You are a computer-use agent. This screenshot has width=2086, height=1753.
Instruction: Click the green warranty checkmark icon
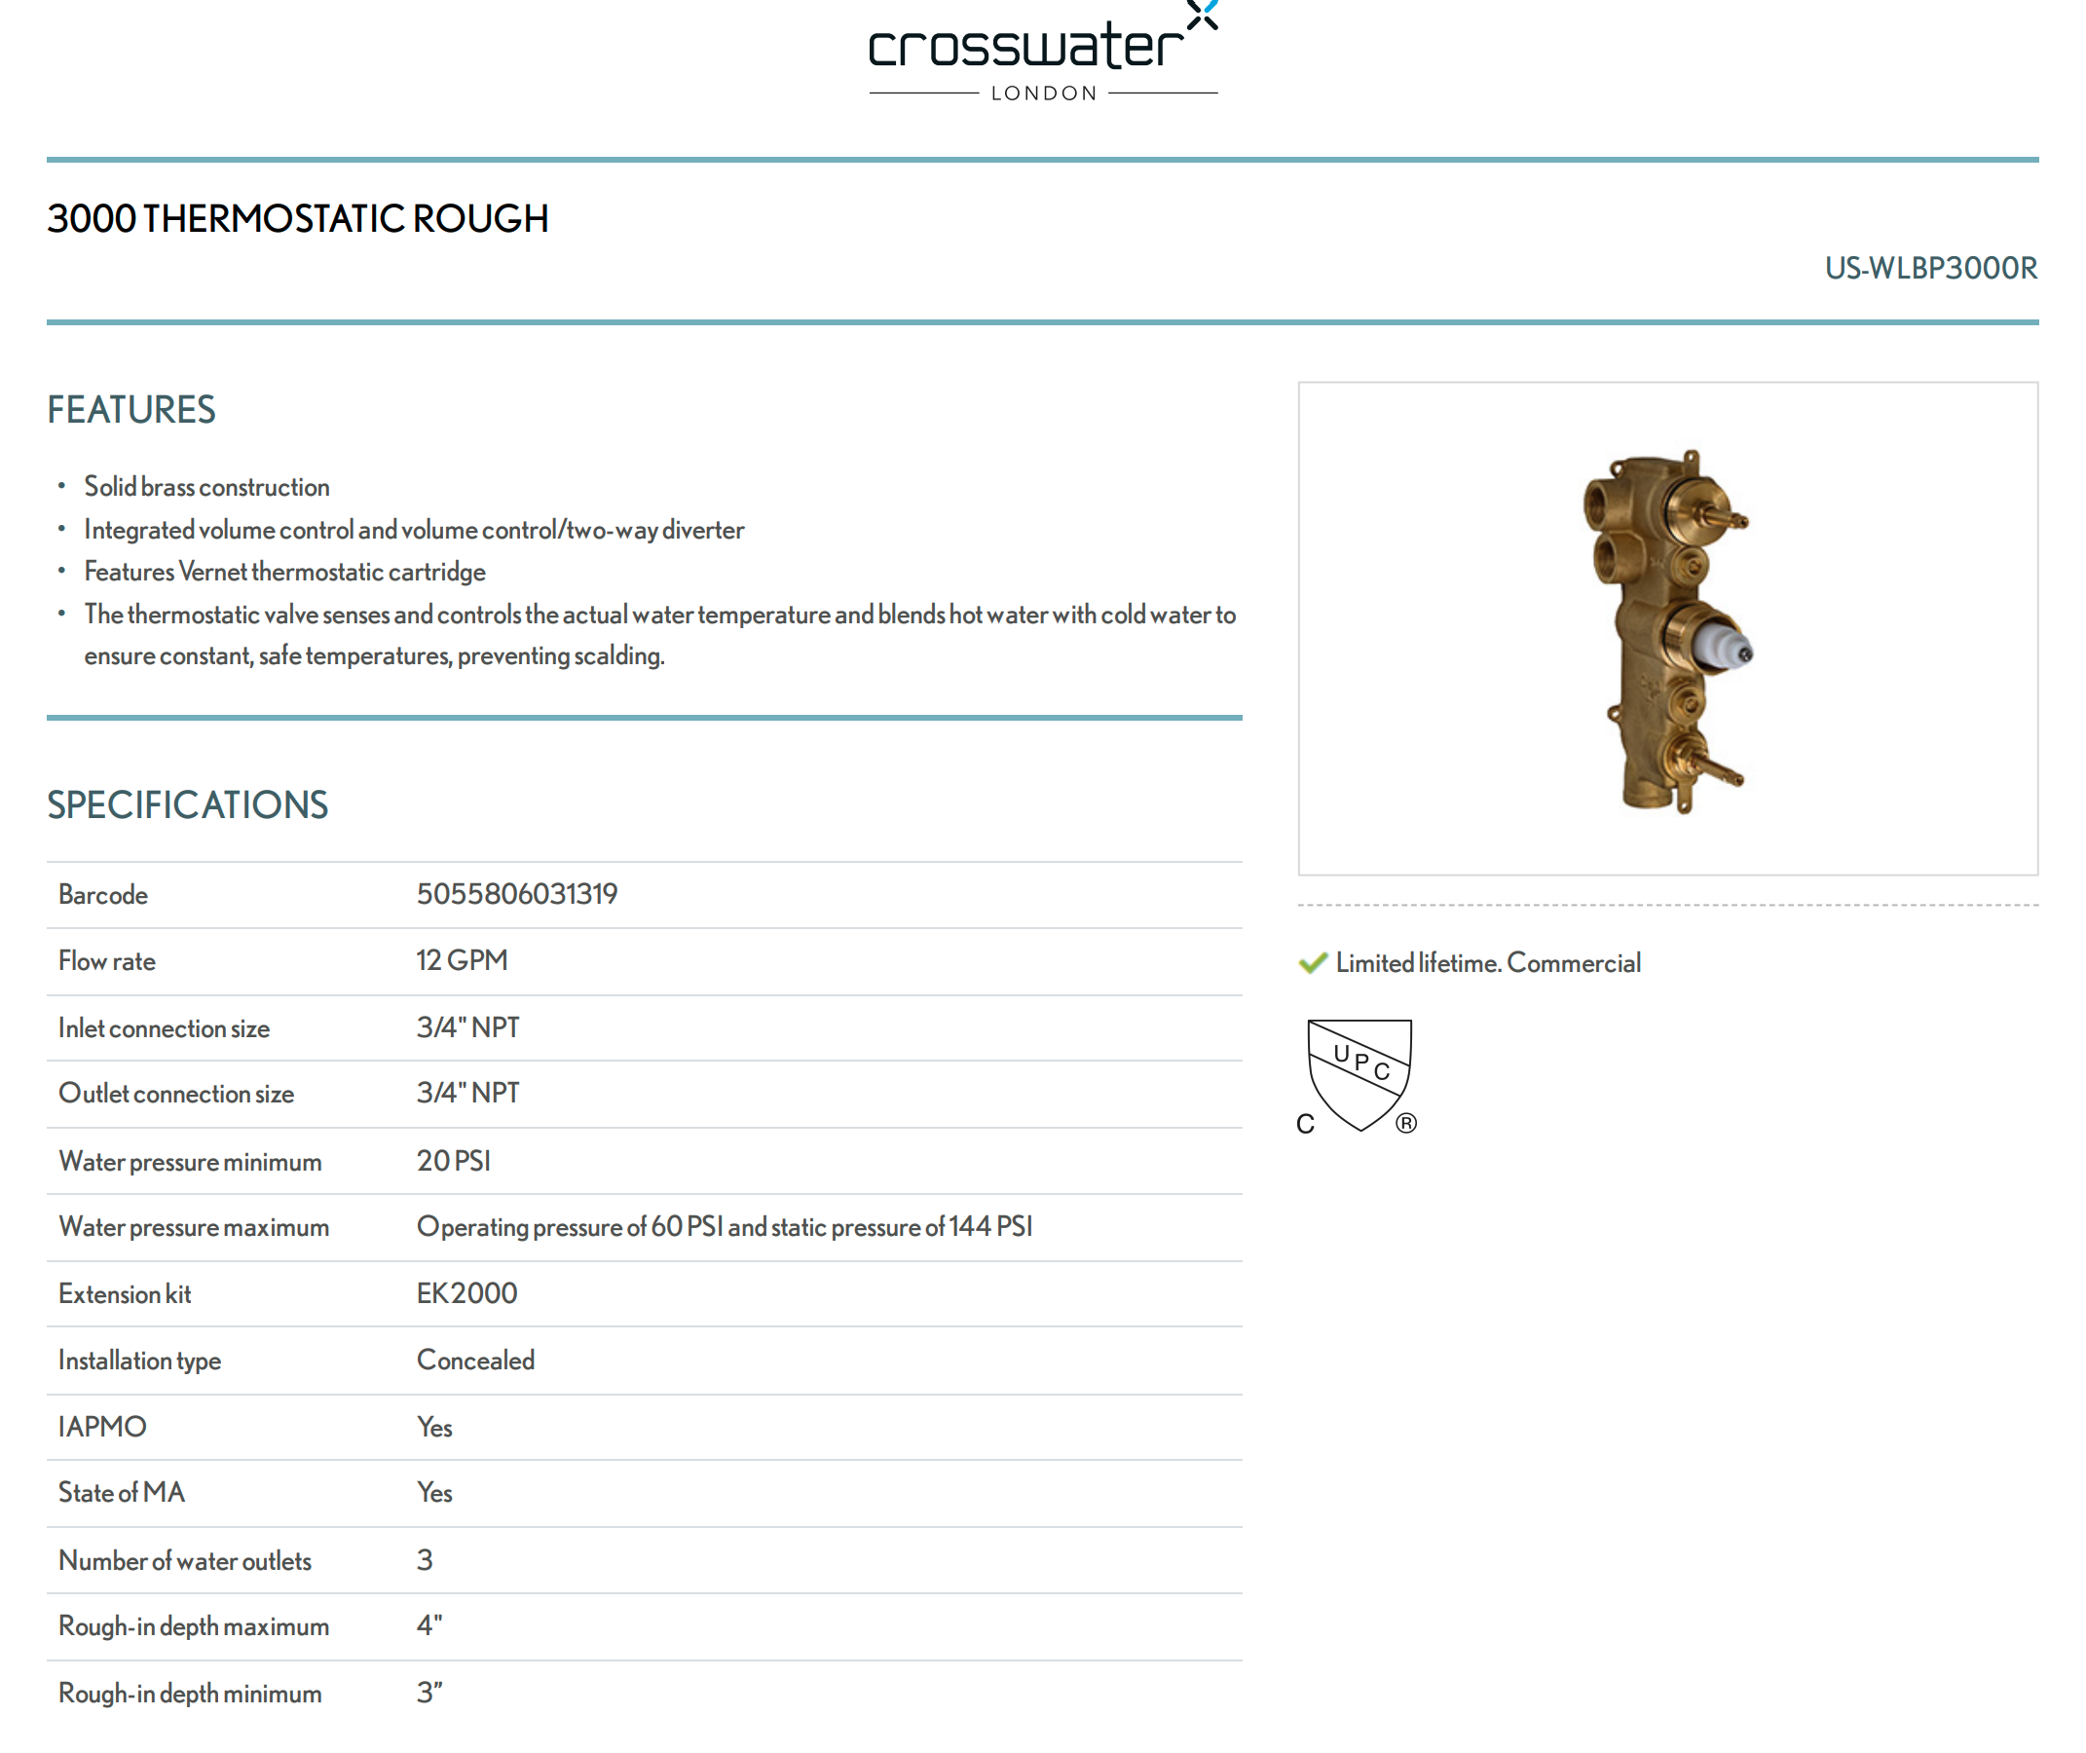click(1312, 963)
